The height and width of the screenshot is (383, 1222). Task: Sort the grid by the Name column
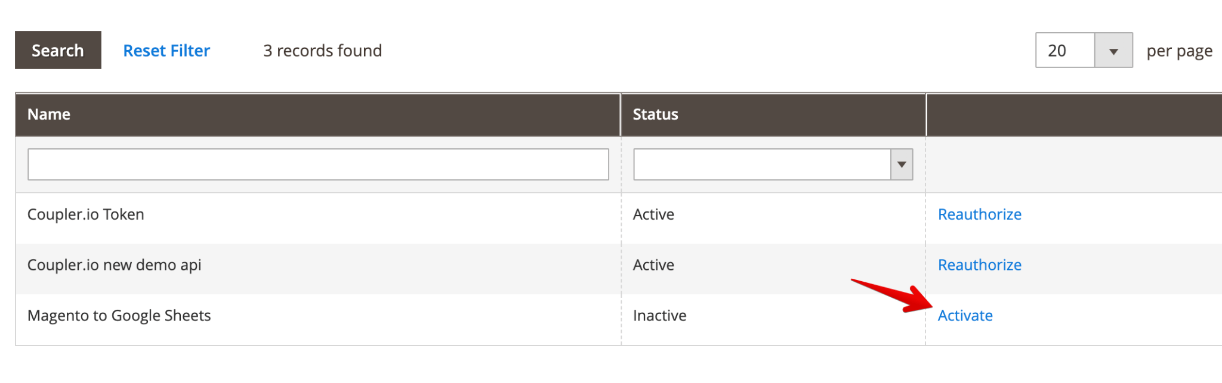pos(49,114)
